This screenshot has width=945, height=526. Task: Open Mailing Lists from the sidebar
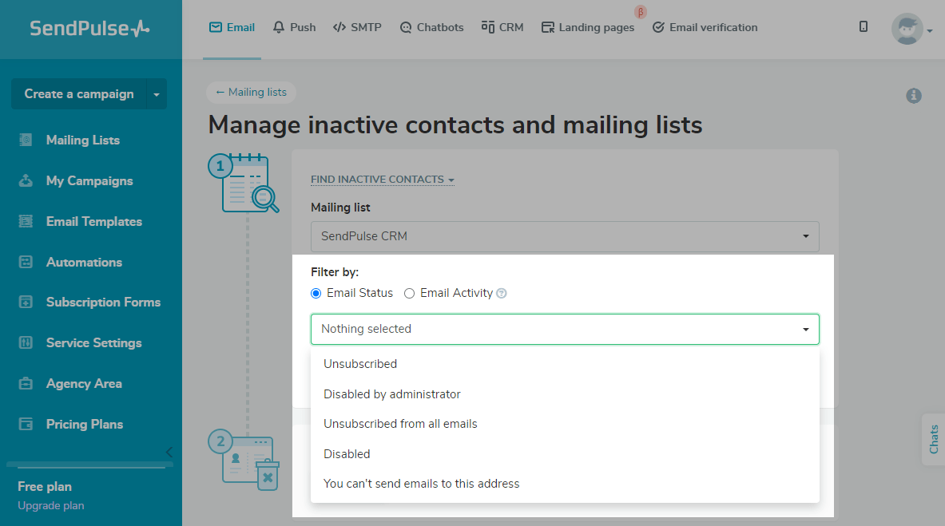click(x=82, y=140)
